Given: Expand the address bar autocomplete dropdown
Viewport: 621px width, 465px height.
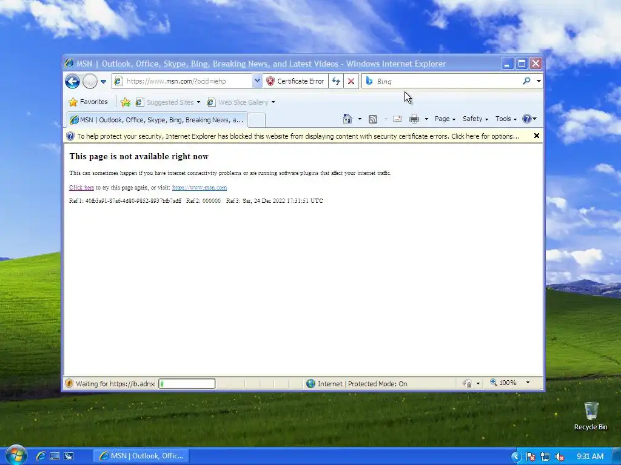Looking at the screenshot, I should [x=257, y=81].
